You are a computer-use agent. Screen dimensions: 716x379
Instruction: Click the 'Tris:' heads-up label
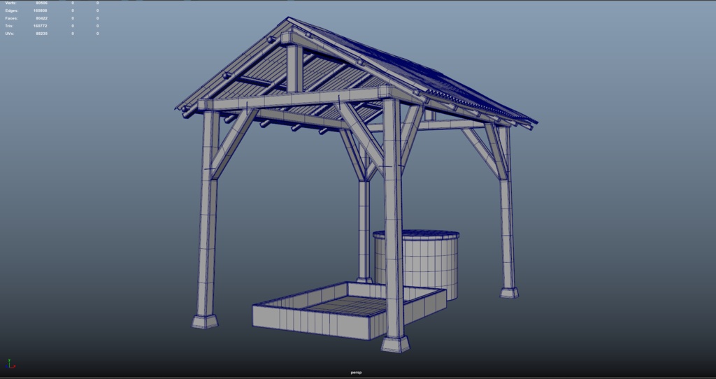10,26
